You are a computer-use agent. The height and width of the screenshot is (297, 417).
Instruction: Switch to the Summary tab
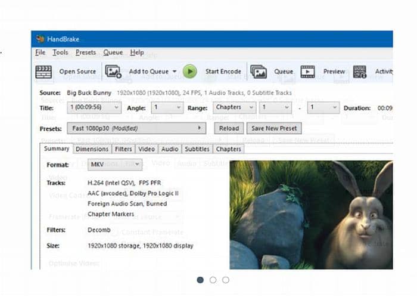pyautogui.click(x=57, y=148)
